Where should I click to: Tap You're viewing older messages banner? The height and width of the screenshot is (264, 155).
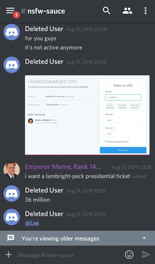[x=77, y=238]
